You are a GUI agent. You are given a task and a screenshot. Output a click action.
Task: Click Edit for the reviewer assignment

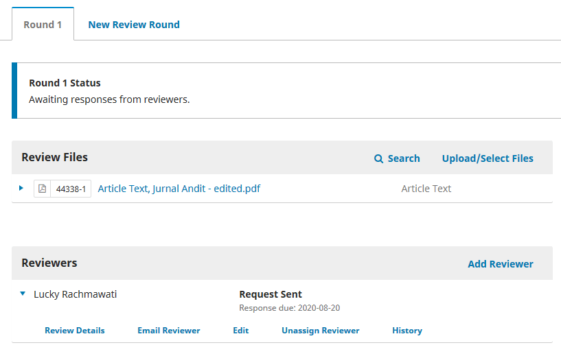click(241, 331)
